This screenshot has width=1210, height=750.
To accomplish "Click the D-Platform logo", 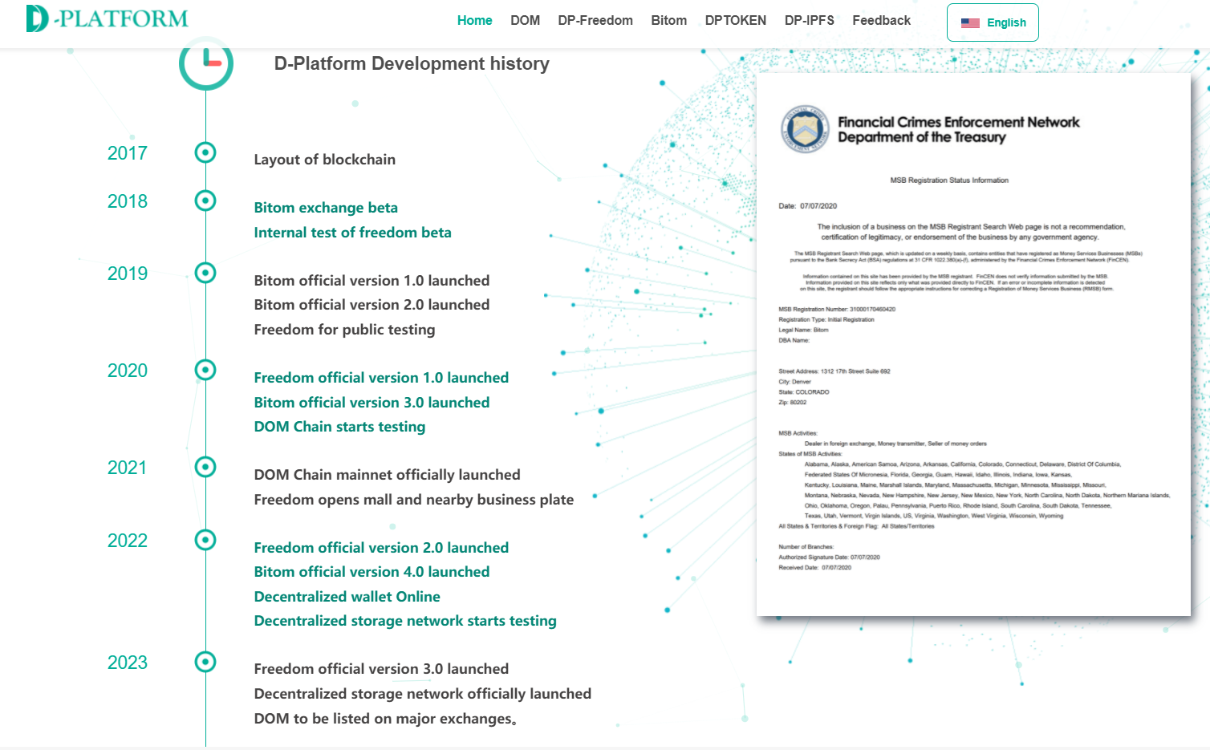I will click(107, 18).
